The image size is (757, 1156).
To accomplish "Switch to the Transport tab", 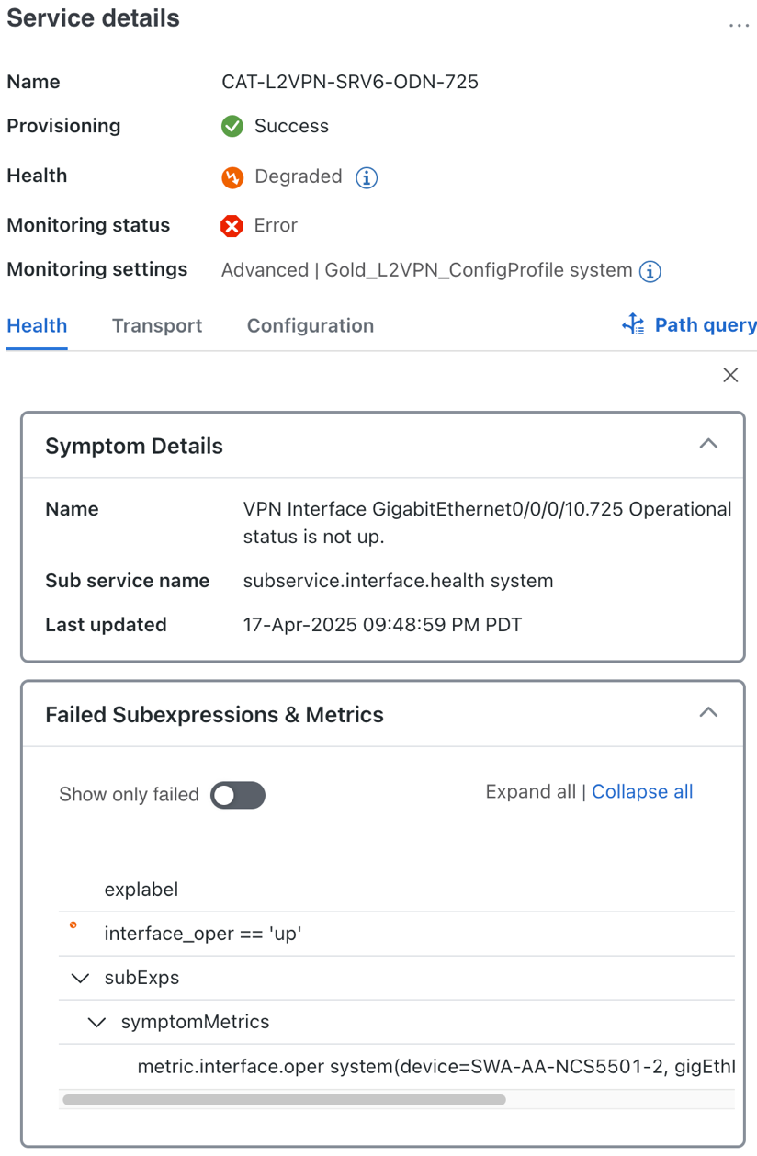I will click(x=157, y=326).
